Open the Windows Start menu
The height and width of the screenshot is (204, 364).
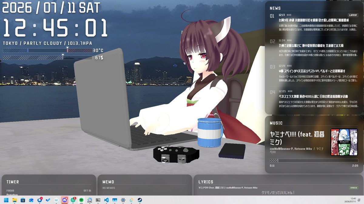click(6, 200)
